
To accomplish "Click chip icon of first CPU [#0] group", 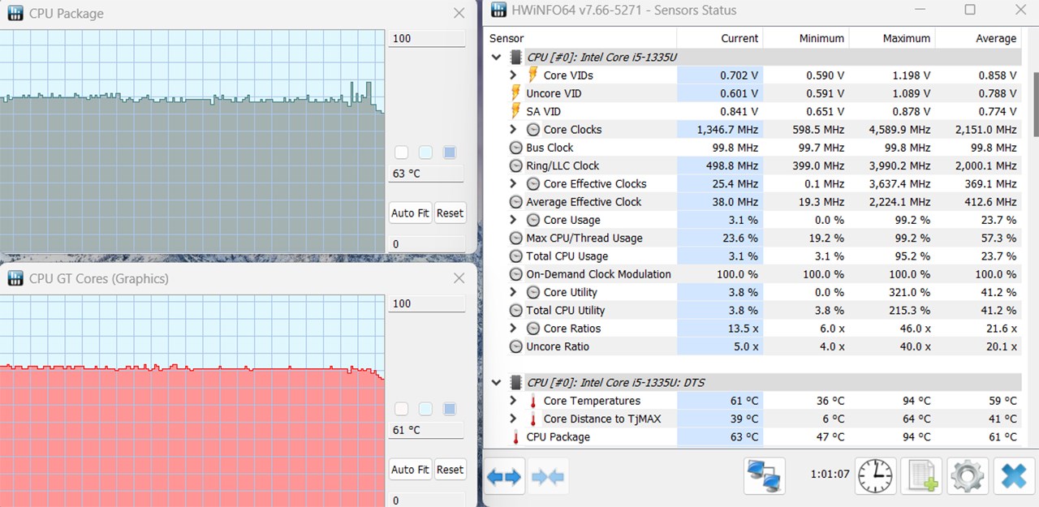I will pyautogui.click(x=515, y=57).
